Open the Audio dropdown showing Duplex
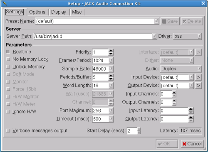Screen dimensions: 208x152 point(181,69)
